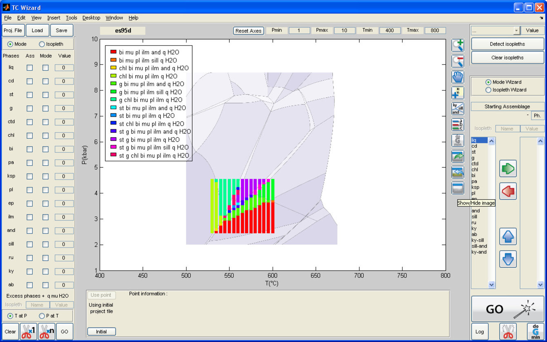Screen dimensions: 547x342
Task: Click the red swatch for bi mu pl ilm and
Action: [x=113, y=52]
